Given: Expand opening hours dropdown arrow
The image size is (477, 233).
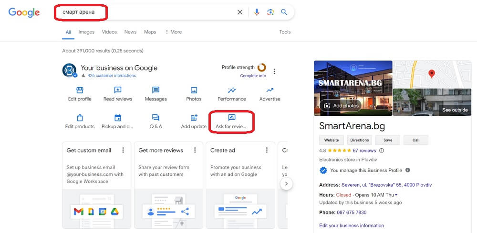Looking at the screenshot, I should tap(396, 195).
